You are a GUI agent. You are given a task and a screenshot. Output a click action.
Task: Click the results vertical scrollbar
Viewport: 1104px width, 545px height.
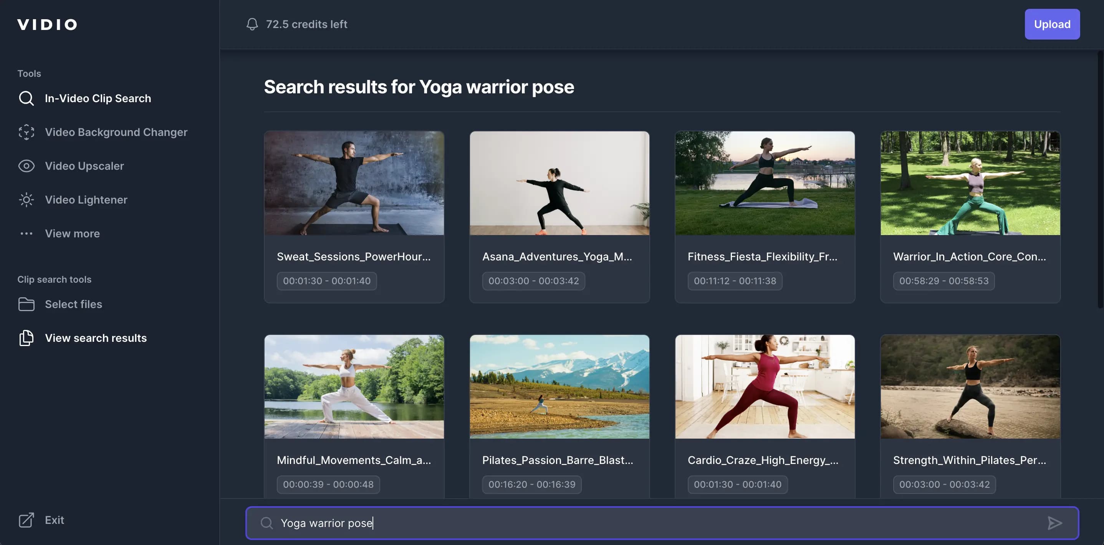click(x=1100, y=180)
